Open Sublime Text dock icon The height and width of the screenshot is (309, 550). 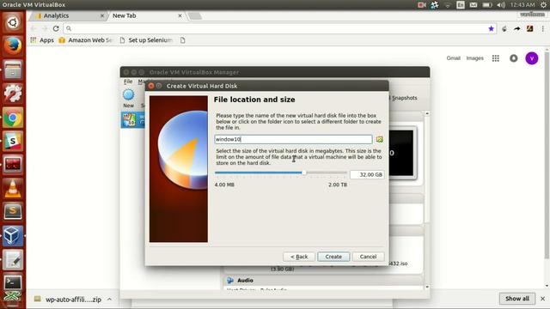(x=13, y=211)
